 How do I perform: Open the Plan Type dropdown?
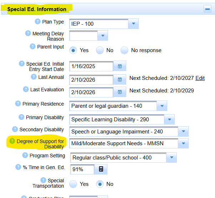[133, 24]
